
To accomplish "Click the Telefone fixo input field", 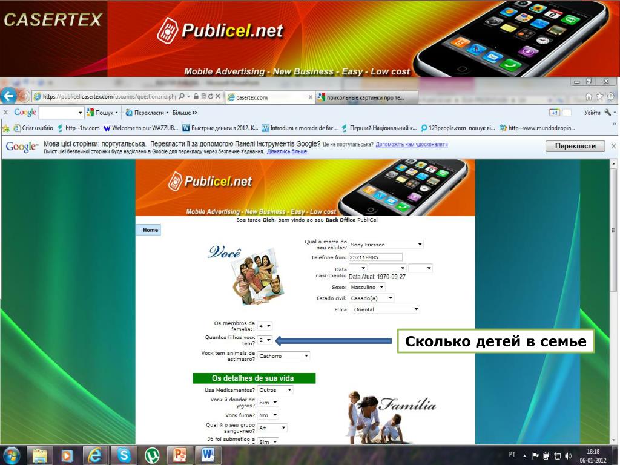I will 375,257.
